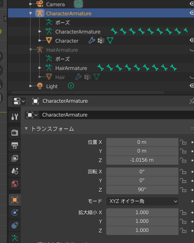Image resolution: width=194 pixels, height=243 pixels.
Task: Select the Hair mesh in the outliner
Action: (x=60, y=77)
